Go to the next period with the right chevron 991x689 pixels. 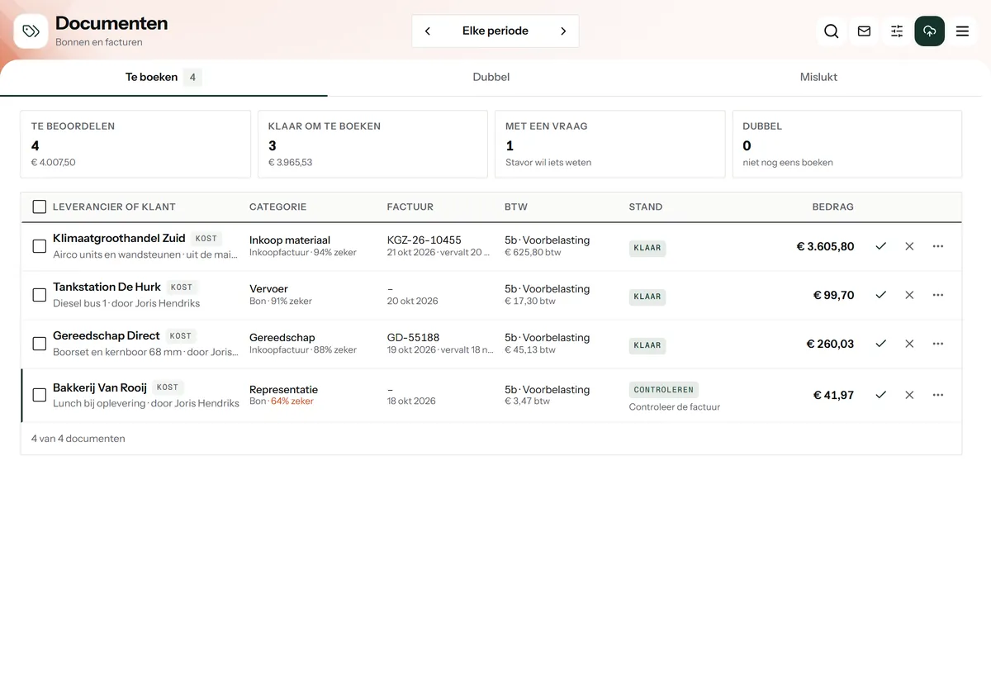(563, 31)
